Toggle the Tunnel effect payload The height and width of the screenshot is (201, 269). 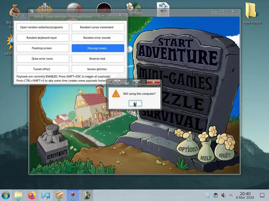(43, 69)
